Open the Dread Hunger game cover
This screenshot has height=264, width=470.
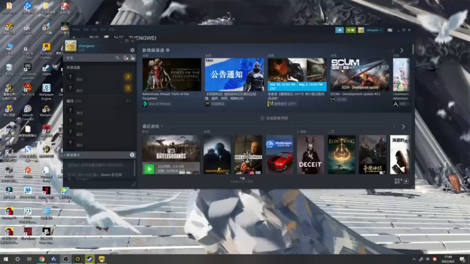(248, 154)
